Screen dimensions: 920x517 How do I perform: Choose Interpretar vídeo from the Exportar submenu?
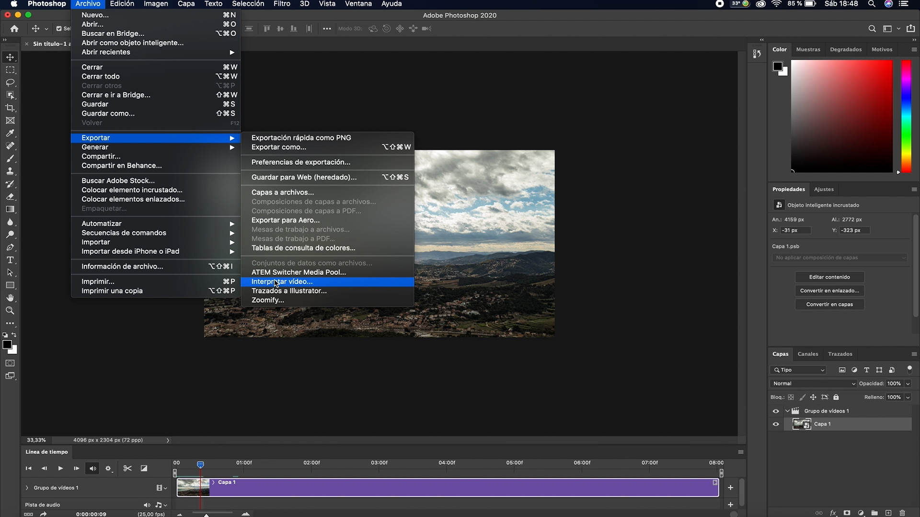pos(282,281)
